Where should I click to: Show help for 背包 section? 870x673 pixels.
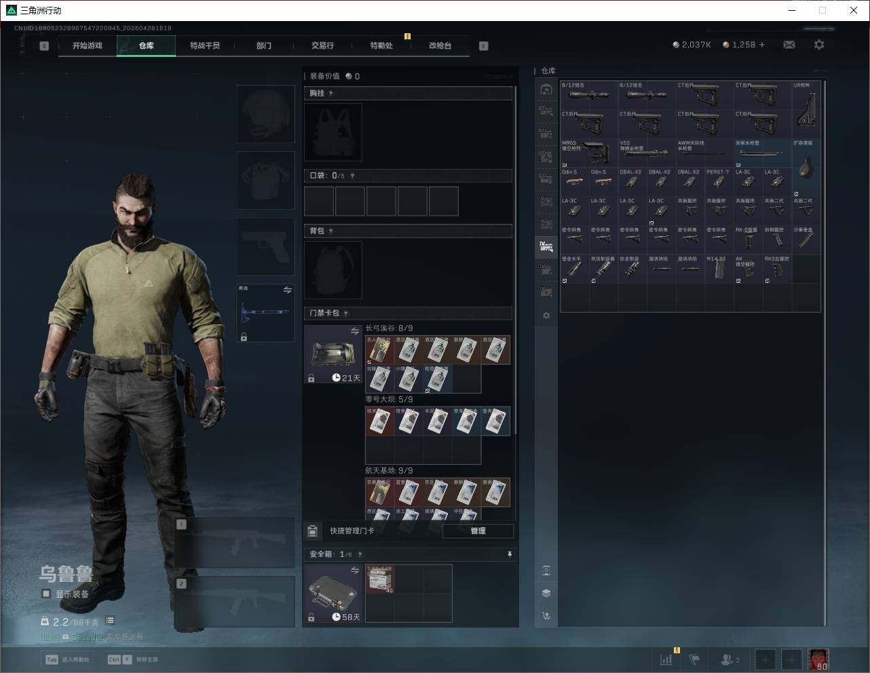point(331,231)
